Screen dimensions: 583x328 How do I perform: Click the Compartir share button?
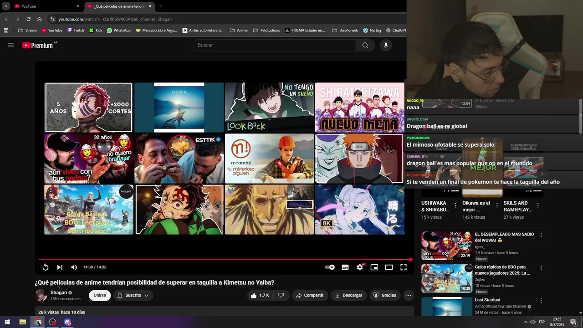pyautogui.click(x=310, y=295)
